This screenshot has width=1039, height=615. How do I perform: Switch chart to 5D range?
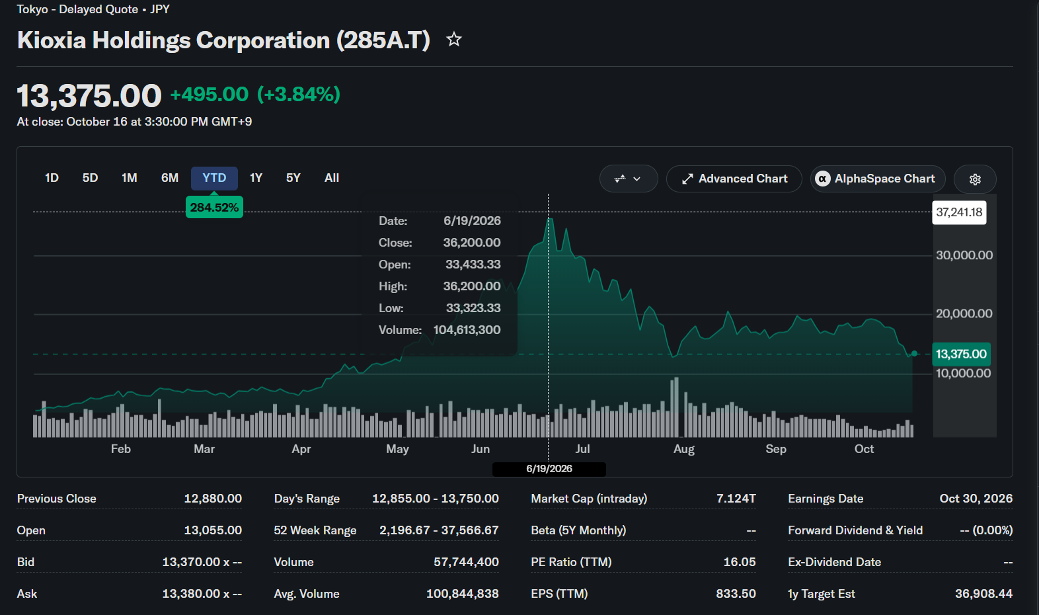point(90,178)
